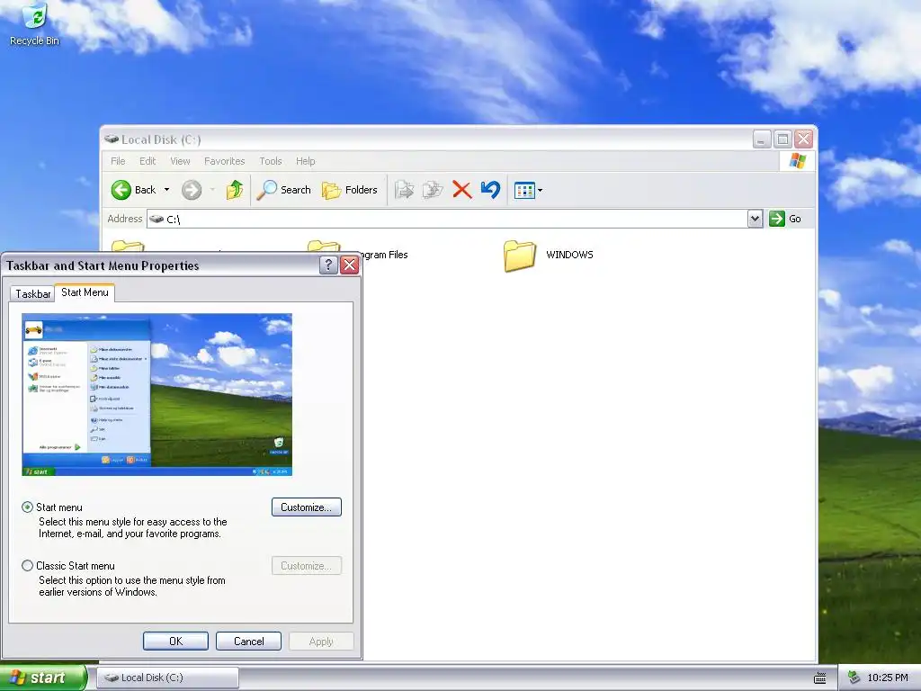The height and width of the screenshot is (691, 921).
Task: Click the Copy To toolbar icon
Action: pos(433,190)
